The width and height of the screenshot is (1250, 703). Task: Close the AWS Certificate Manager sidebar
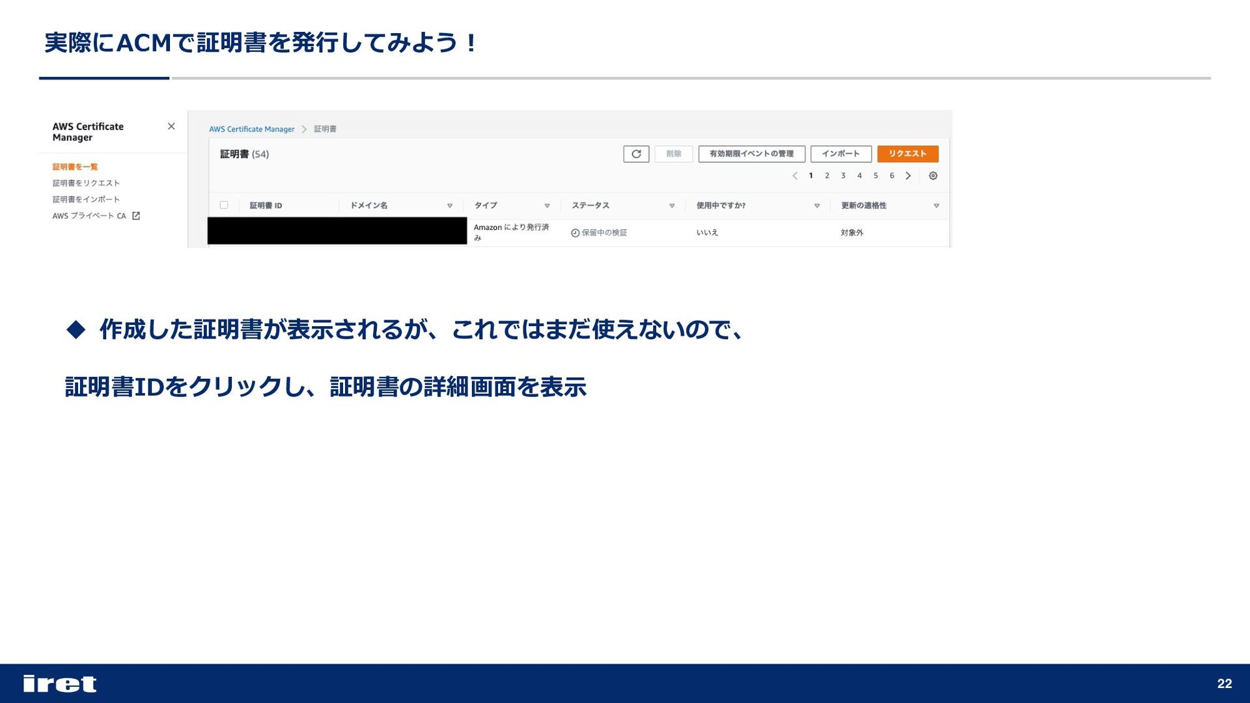tap(171, 126)
